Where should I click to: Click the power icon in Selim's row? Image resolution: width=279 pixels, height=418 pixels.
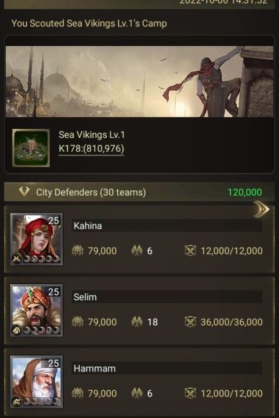click(x=77, y=322)
